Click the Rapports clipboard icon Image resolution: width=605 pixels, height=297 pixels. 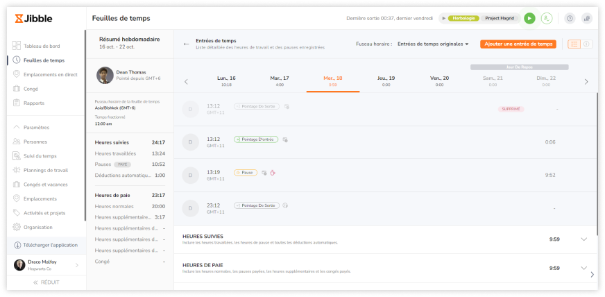16,103
